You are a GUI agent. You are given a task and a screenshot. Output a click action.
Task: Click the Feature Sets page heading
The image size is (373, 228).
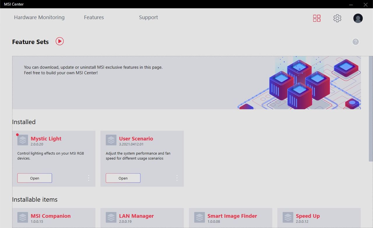pos(30,42)
